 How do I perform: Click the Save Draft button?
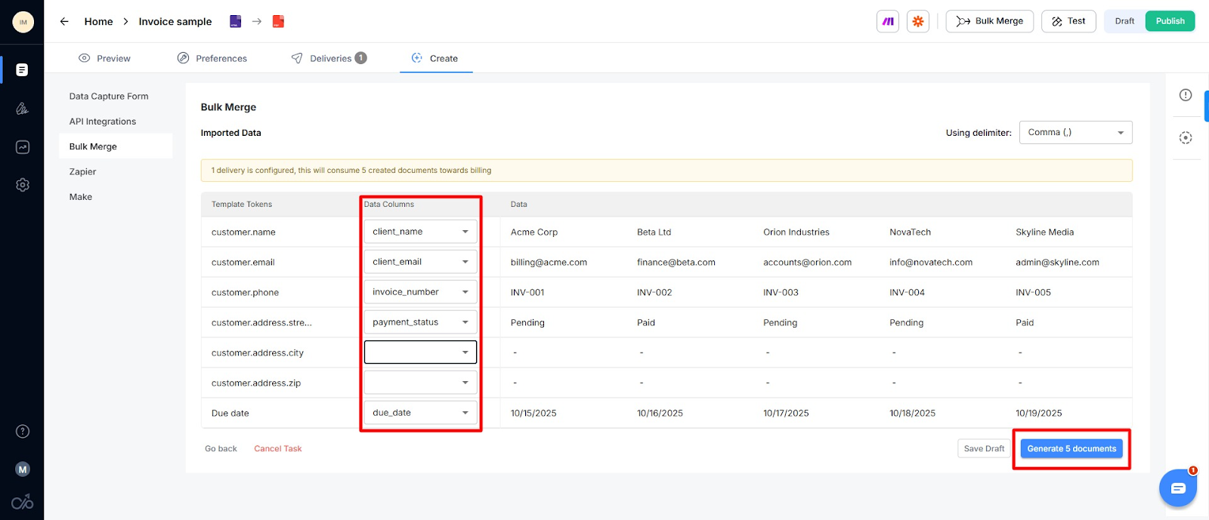point(984,448)
